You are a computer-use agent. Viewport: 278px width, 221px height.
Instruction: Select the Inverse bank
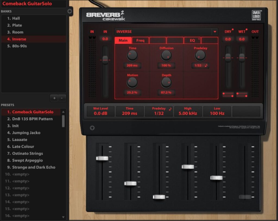(x=34, y=39)
